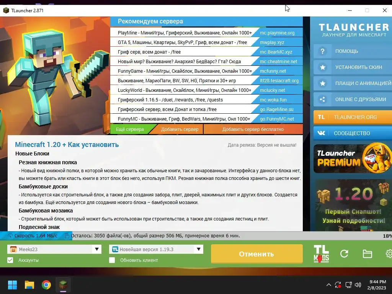
Task: Expand the version dropdown arrow
Action: 199,249
